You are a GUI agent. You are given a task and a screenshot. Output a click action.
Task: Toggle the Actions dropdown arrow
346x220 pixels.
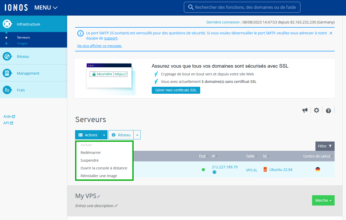(x=104, y=135)
